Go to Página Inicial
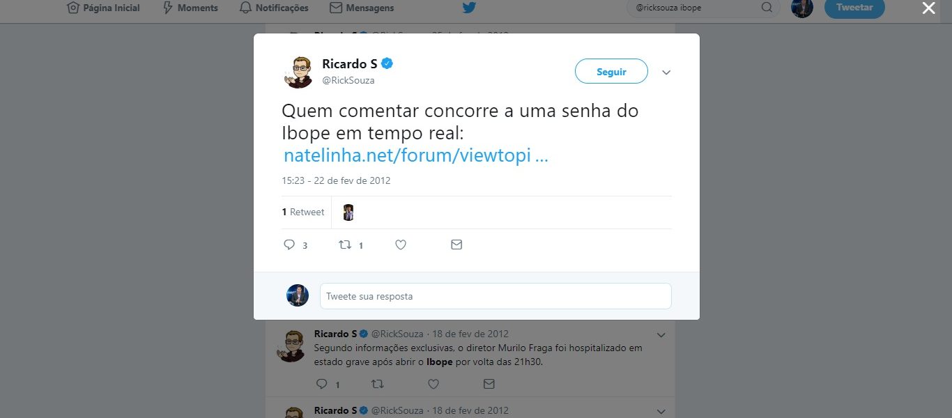This screenshot has width=952, height=418. pos(103,8)
